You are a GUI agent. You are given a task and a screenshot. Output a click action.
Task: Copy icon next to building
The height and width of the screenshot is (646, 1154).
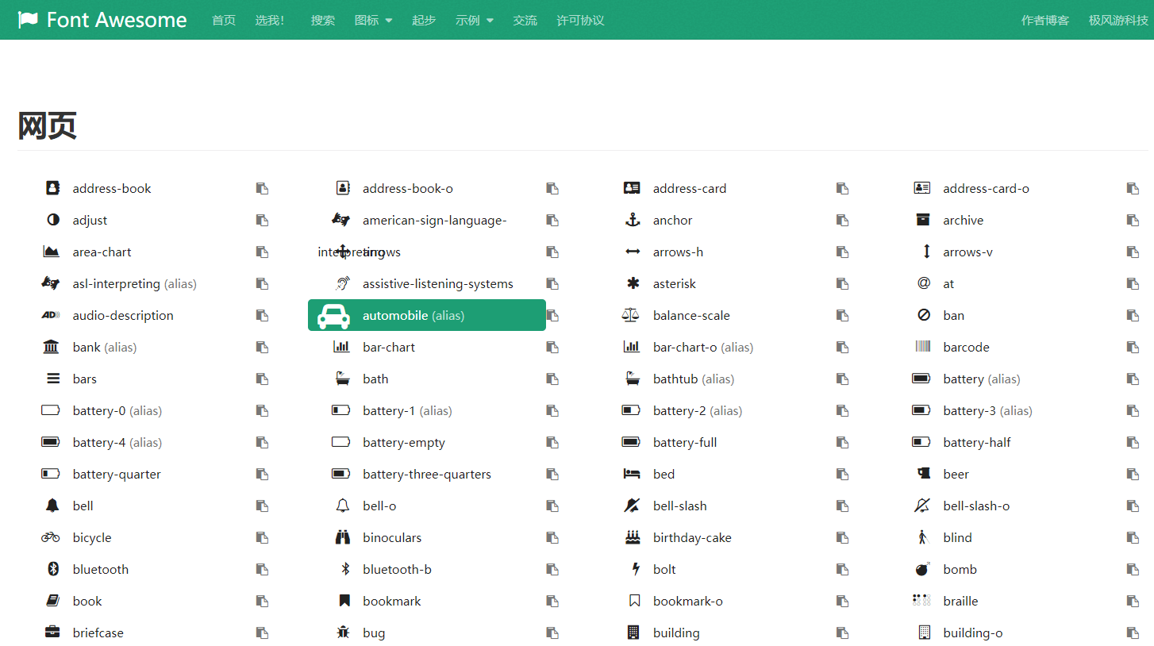842,633
